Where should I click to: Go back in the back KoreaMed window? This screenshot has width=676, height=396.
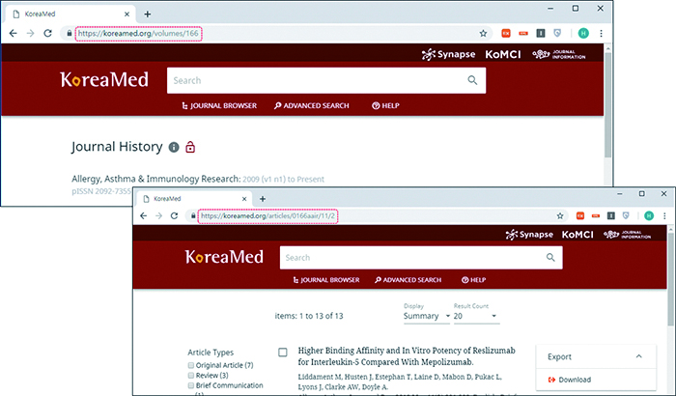coord(13,33)
